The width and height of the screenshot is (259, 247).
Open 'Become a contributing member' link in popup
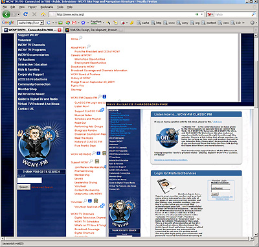(x=171, y=160)
